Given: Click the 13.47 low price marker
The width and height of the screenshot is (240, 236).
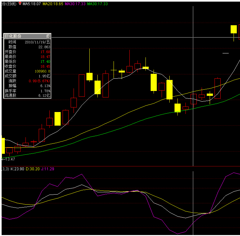Looking at the screenshot, I should (x=9, y=159).
